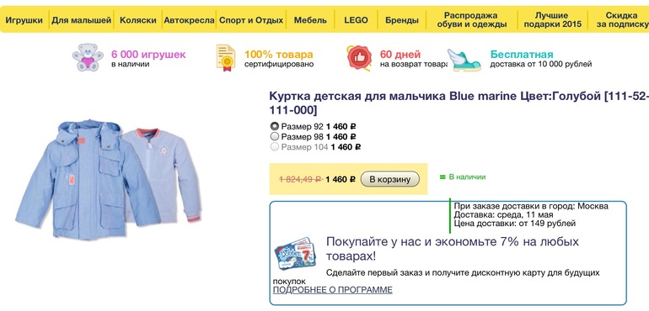Open the Бренды menu item
This screenshot has width=649, height=311.
(402, 20)
